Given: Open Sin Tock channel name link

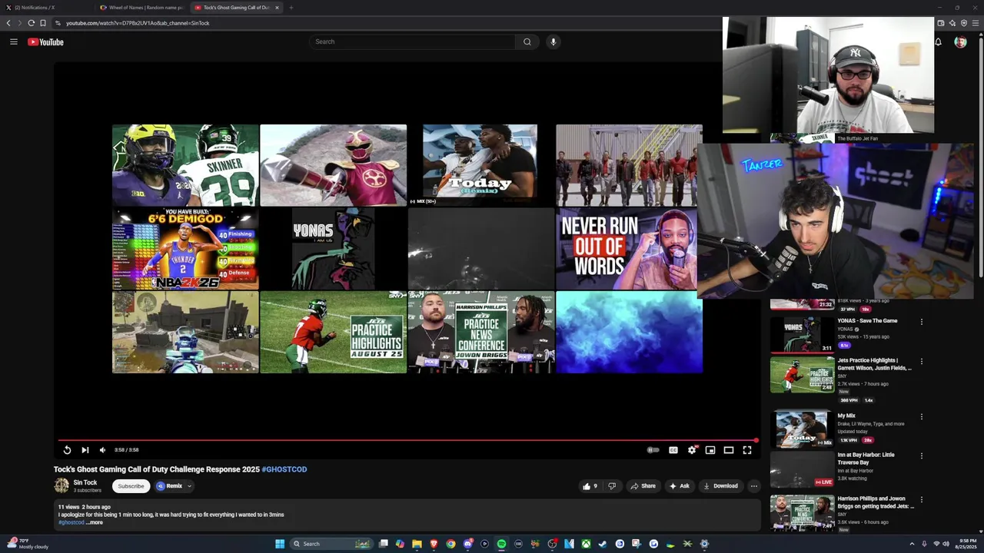Looking at the screenshot, I should [85, 482].
